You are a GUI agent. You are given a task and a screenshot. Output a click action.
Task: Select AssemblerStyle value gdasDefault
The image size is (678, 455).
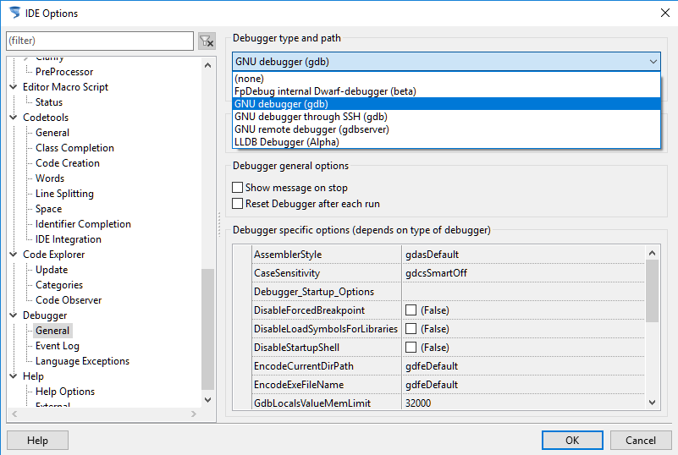tap(523, 255)
